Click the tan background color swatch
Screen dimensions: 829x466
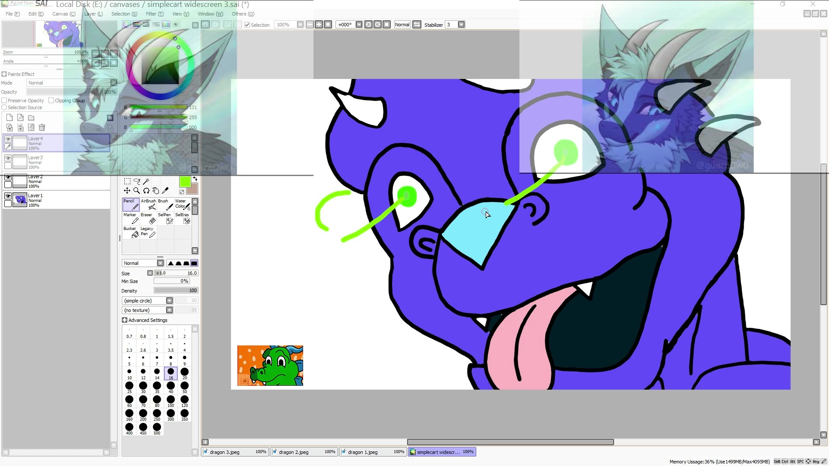(193, 189)
